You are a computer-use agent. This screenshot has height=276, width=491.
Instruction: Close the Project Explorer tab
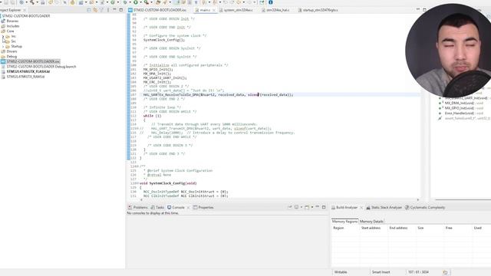pos(25,10)
